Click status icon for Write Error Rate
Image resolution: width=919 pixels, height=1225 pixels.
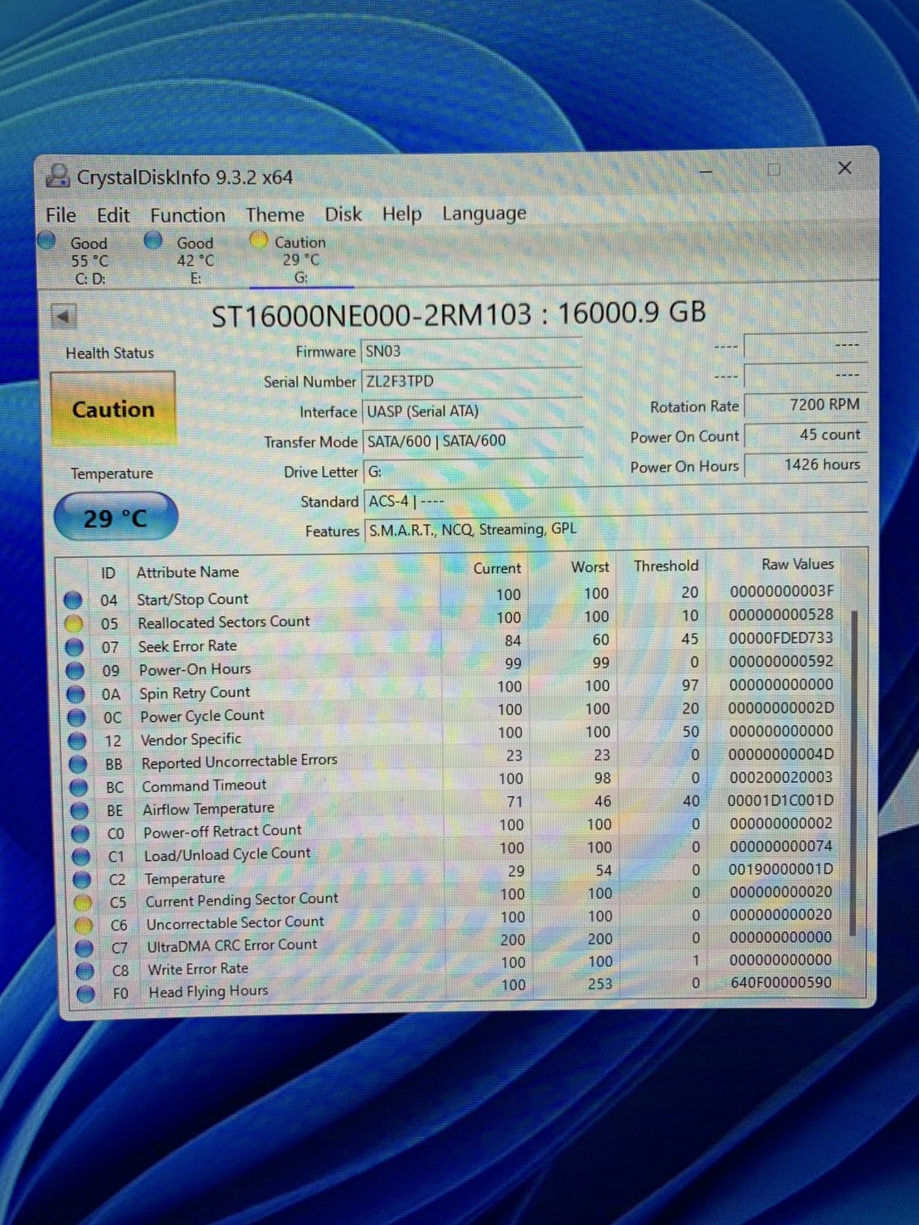pos(85,970)
